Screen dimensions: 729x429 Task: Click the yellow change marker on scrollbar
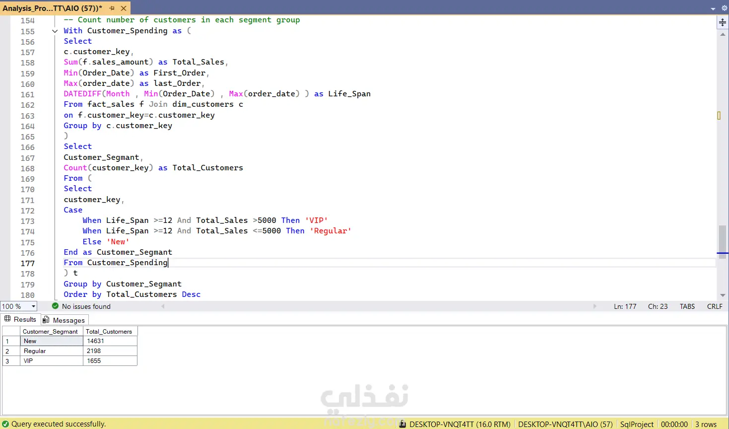coord(719,115)
